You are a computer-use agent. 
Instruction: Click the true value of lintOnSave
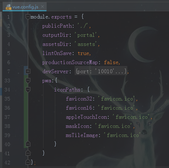(x=83, y=53)
